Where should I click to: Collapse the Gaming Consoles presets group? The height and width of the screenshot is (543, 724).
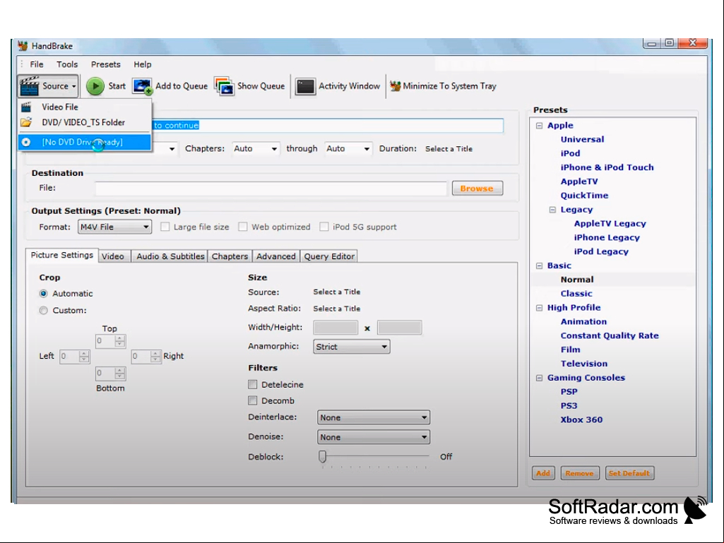click(540, 378)
